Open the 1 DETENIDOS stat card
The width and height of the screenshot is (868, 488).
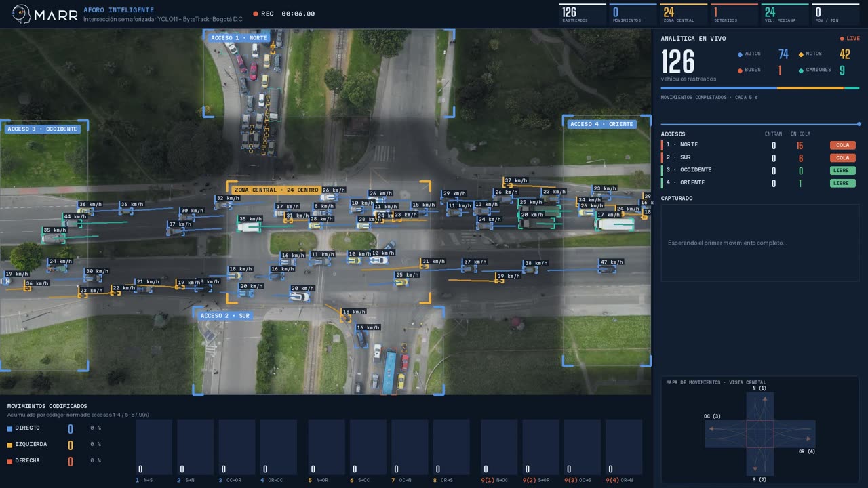734,14
